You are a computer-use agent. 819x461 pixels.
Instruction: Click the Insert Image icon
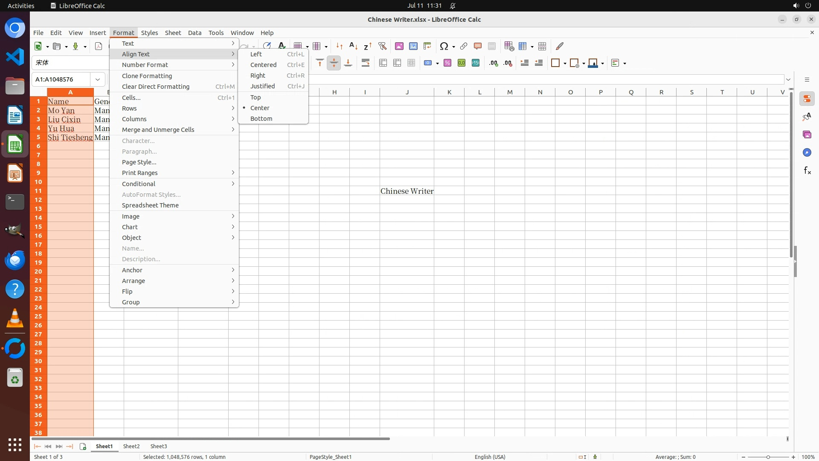(399, 46)
